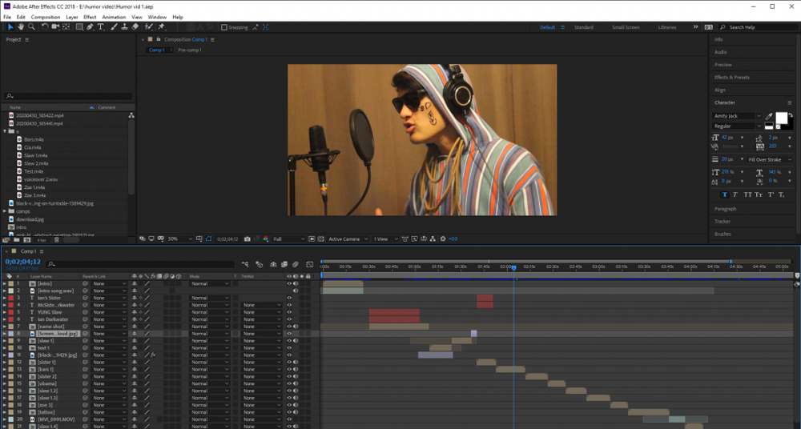Choose the Eraser tool
Image resolution: width=801 pixels, height=429 pixels.
pyautogui.click(x=135, y=26)
